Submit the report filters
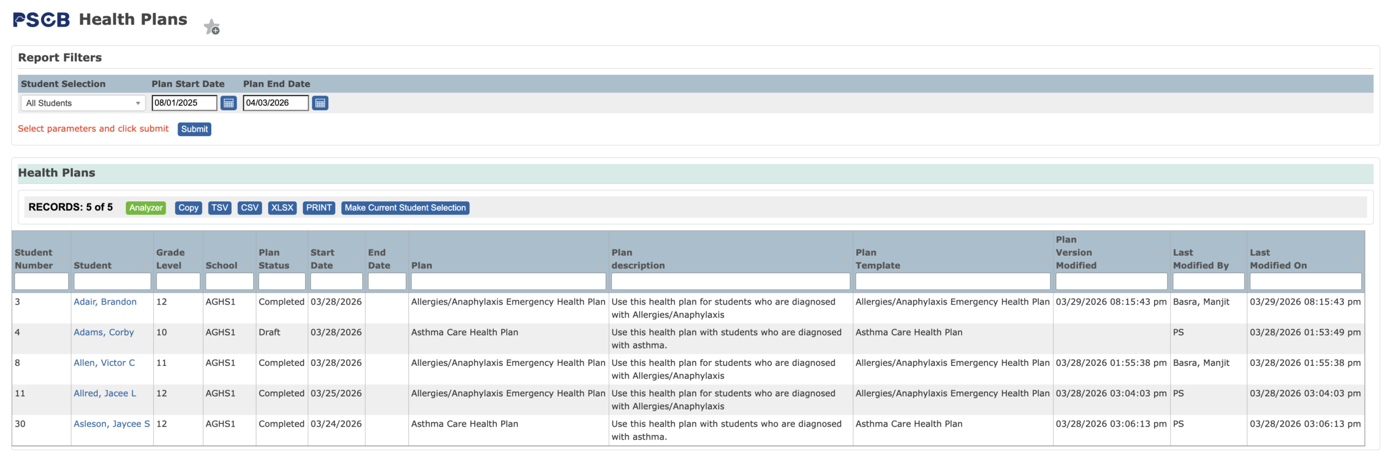This screenshot has width=1390, height=457. [194, 129]
